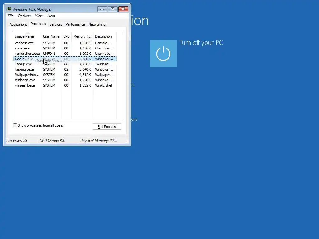The image size is (319, 239).
Task: Close the Windows Task Manager window
Action: [123, 9]
